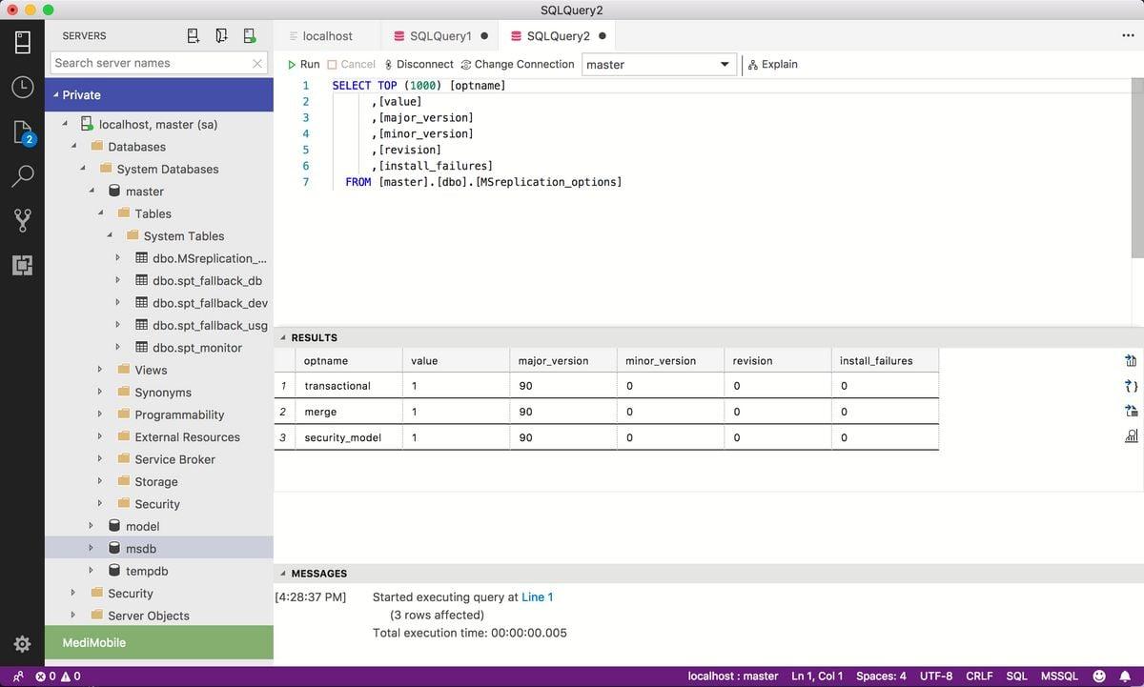Open the Search magnifier icon
This screenshot has height=687, width=1144.
point(23,176)
